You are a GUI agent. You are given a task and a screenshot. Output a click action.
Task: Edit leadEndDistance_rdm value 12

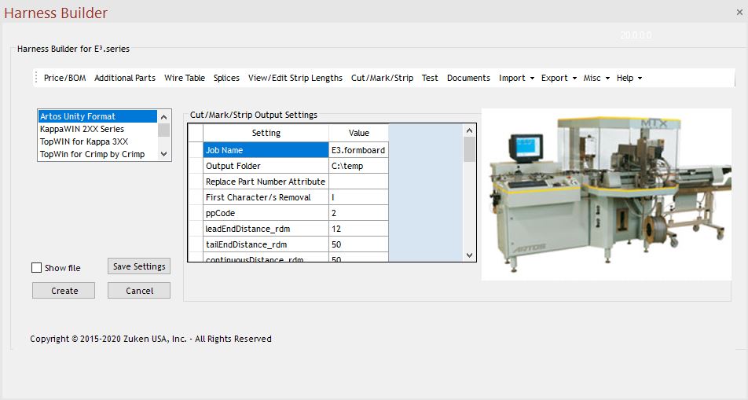[x=358, y=229]
